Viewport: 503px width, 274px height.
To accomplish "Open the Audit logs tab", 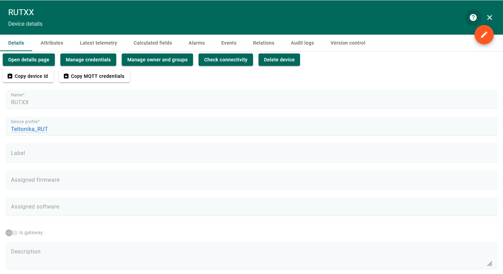I will (302, 43).
